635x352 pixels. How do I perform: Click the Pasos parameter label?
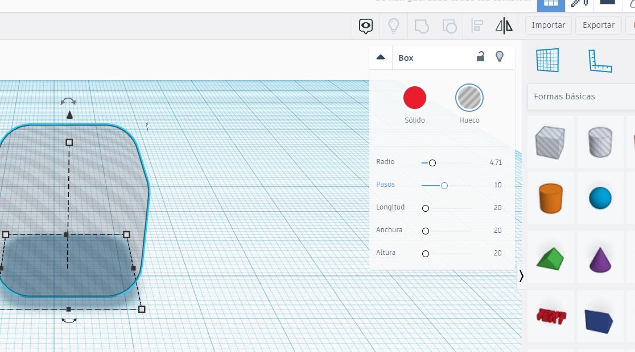coord(385,185)
